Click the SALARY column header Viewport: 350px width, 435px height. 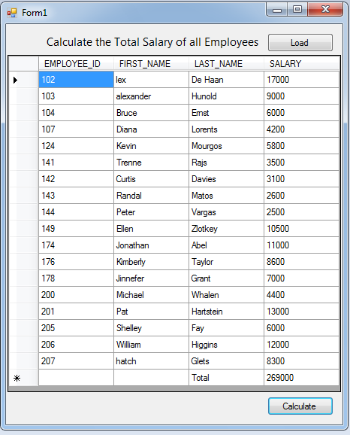pos(301,63)
